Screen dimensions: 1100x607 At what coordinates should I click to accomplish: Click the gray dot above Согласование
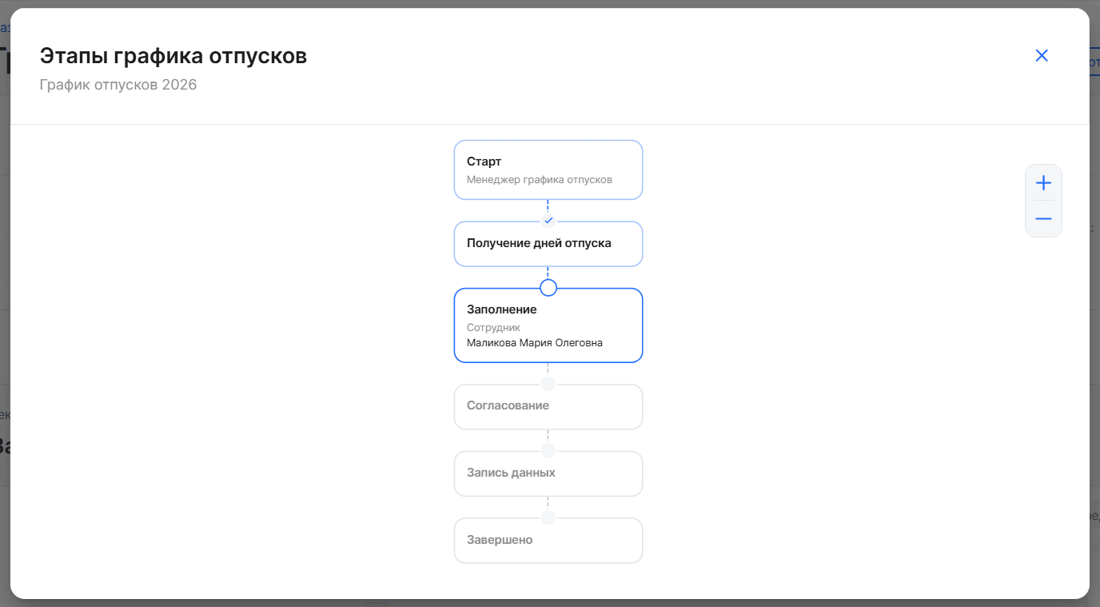[x=548, y=384]
